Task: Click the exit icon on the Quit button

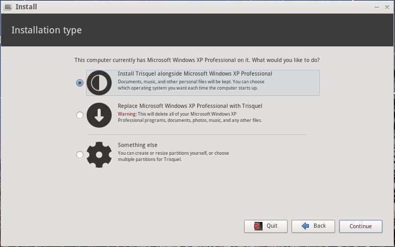Action: [x=258, y=226]
